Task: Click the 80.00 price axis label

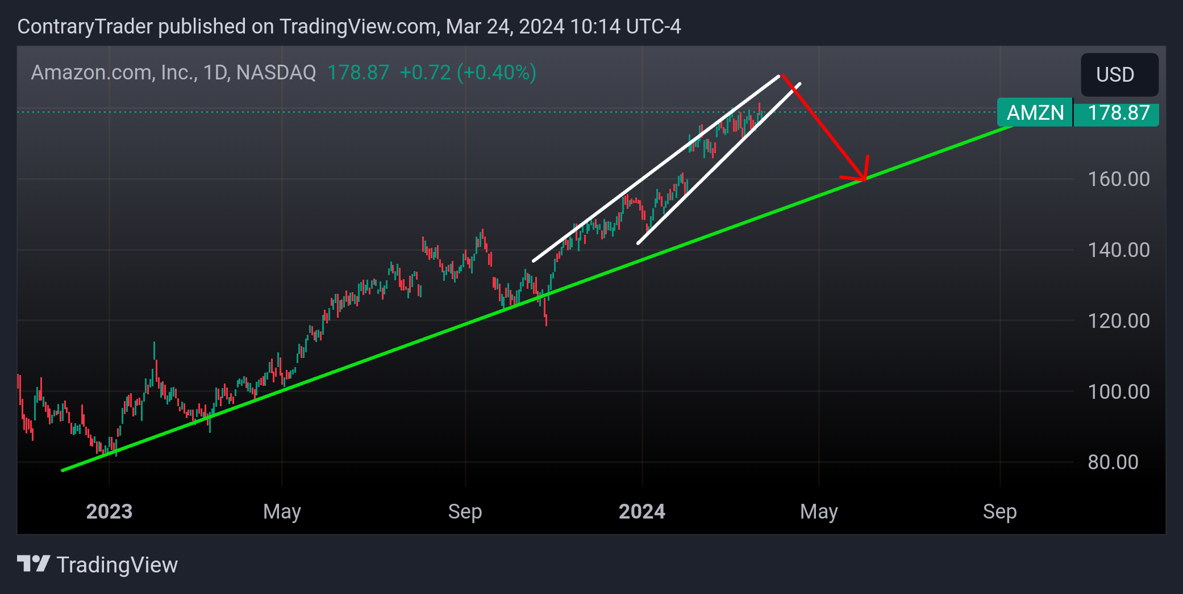Action: click(1113, 462)
